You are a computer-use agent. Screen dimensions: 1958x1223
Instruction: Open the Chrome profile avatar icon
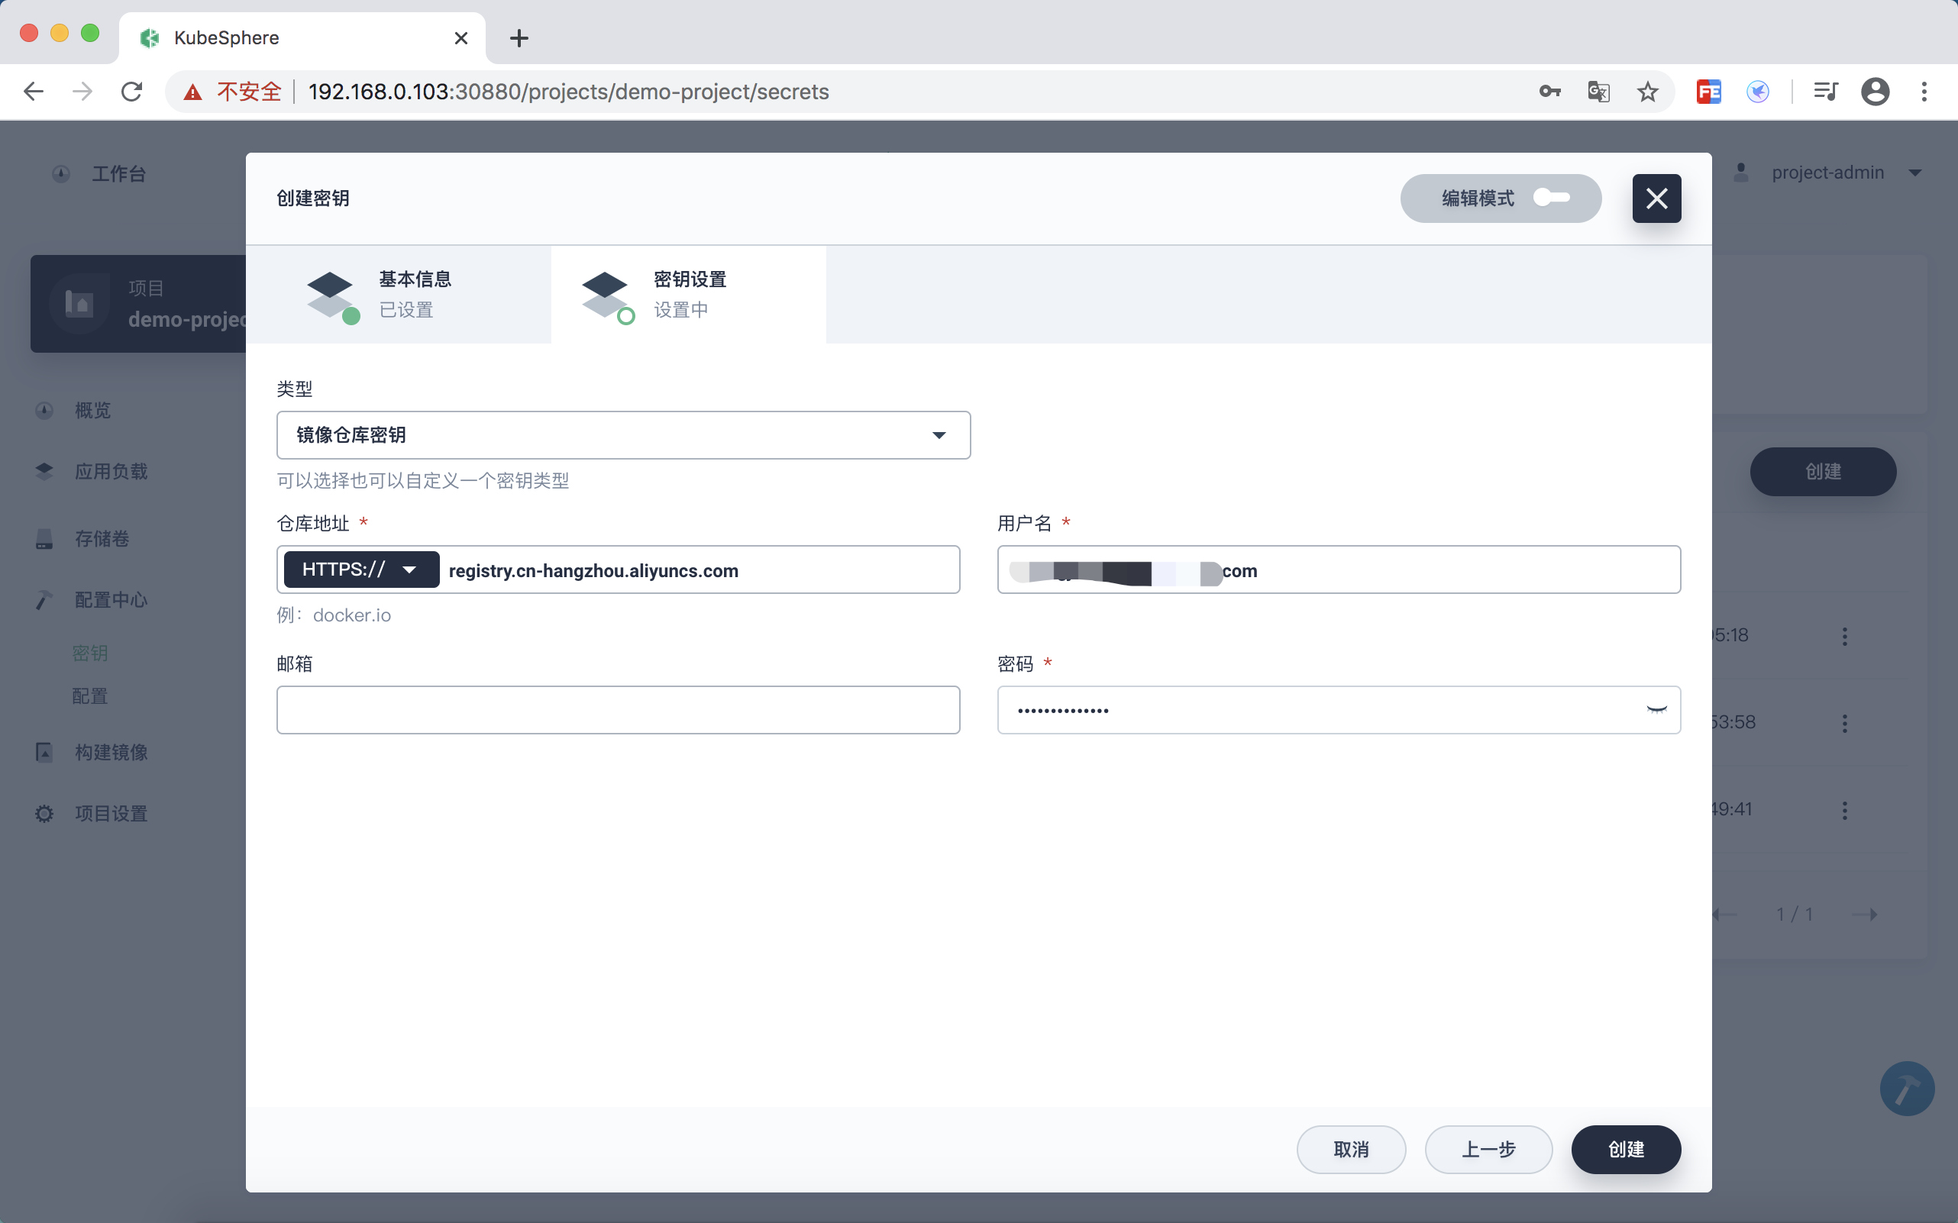click(x=1875, y=92)
